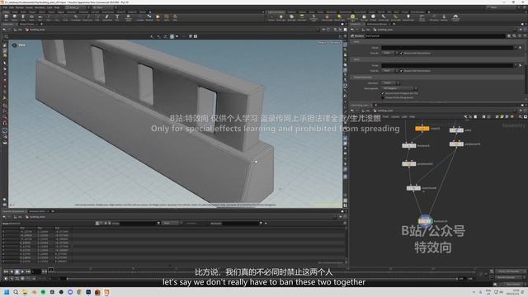Image resolution: width=528 pixels, height=297 pixels.
Task: Click the Set B group selection arrow icon
Action: pos(521,65)
